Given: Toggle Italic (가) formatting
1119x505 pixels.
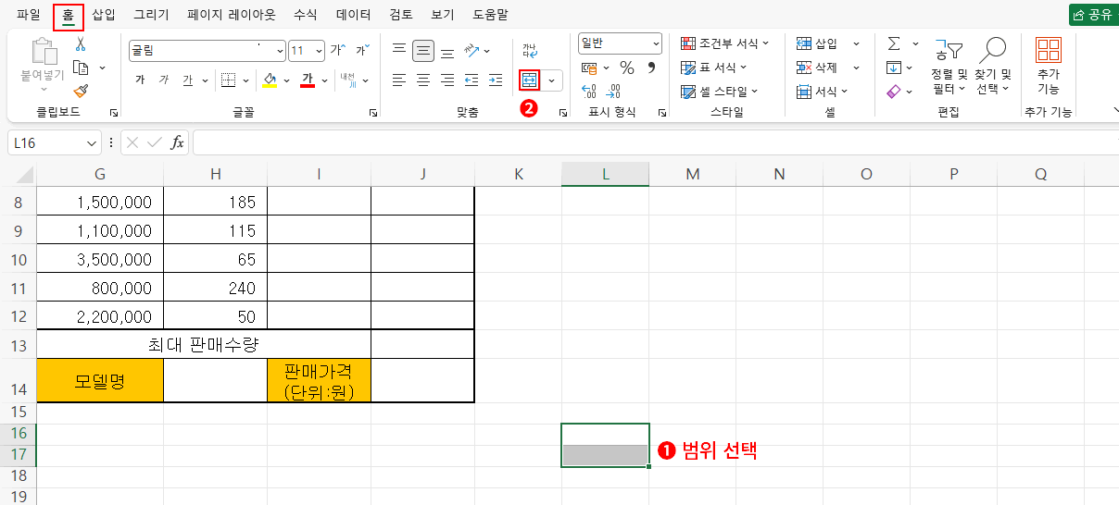Looking at the screenshot, I should (x=164, y=80).
